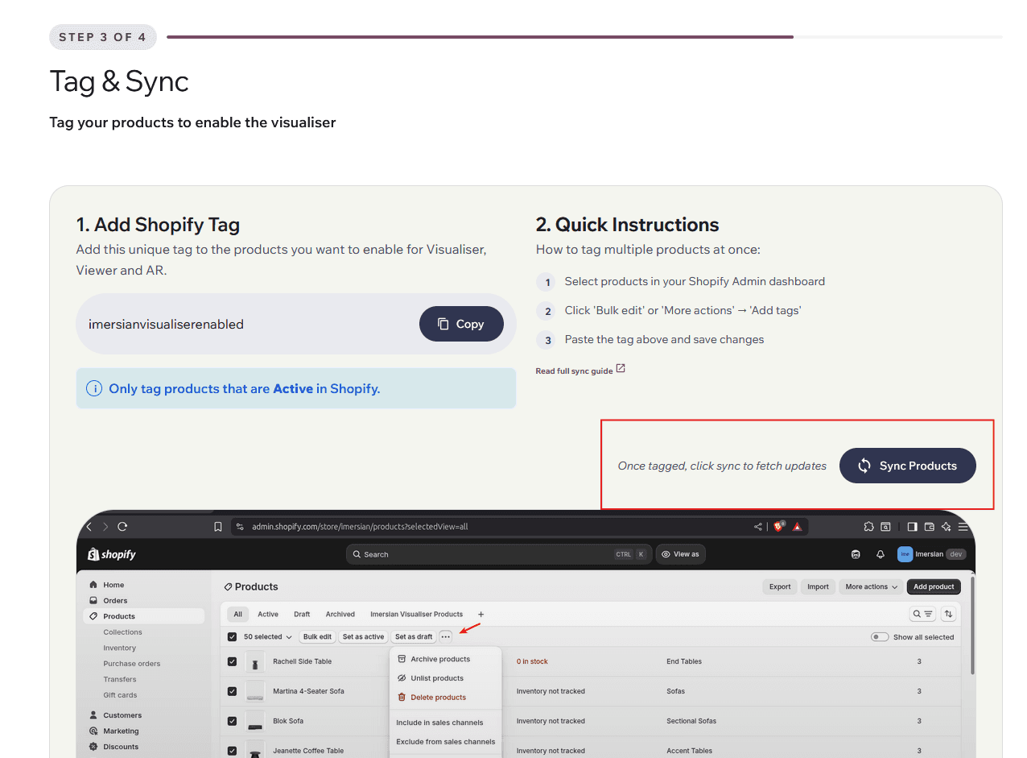Screen dimensions: 1027x758
Task: Toggle the select-all checkbox beside 50 selected
Action: tap(232, 636)
